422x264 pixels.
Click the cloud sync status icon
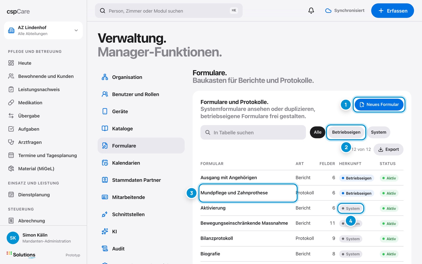click(x=328, y=11)
